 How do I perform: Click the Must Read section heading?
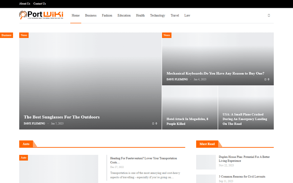point(207,144)
